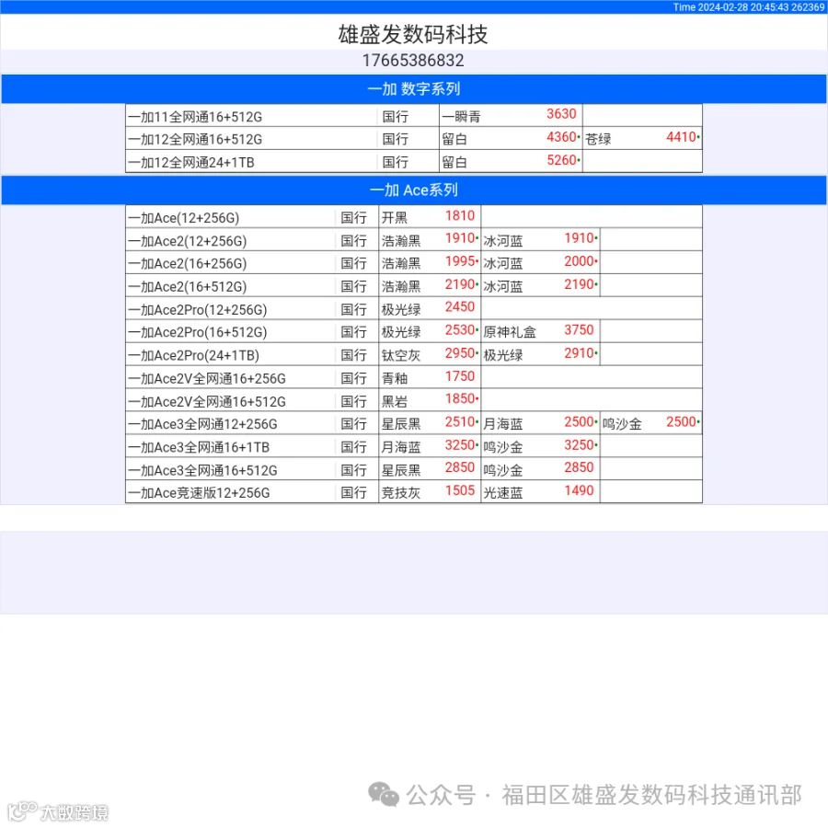828x828 pixels.
Task: Click the row 一加Ace2(16+256G)
Action: (x=414, y=262)
